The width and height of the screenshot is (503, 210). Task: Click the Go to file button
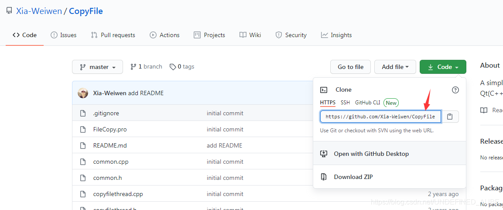pos(351,67)
